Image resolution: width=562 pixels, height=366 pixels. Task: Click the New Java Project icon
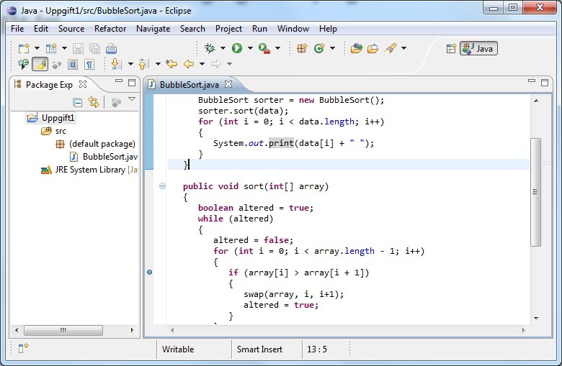pos(51,48)
